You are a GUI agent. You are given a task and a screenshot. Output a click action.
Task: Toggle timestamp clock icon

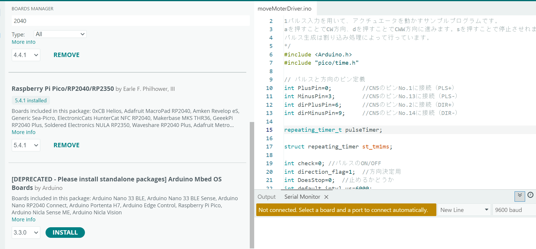(x=530, y=195)
